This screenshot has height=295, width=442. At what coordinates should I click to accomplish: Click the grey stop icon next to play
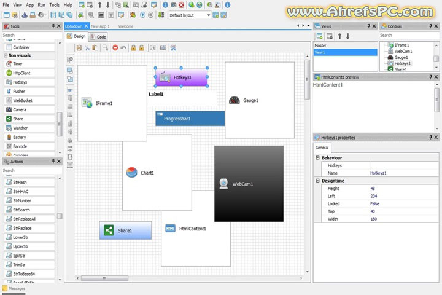[x=151, y=15]
